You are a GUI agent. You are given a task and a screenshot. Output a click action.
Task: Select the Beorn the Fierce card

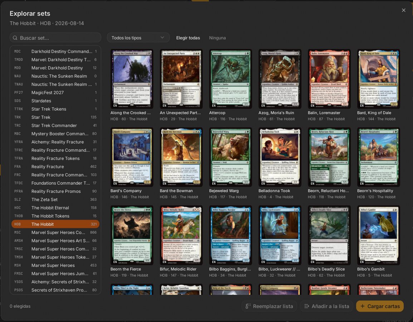(132, 235)
